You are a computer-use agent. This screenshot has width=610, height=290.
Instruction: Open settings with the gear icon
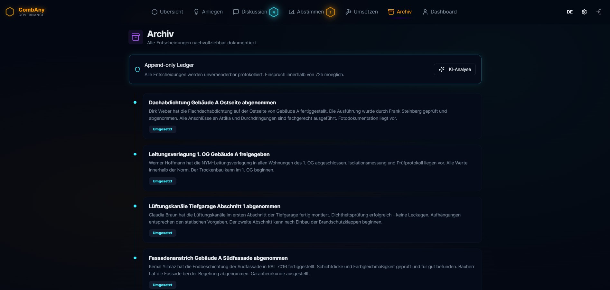584,12
